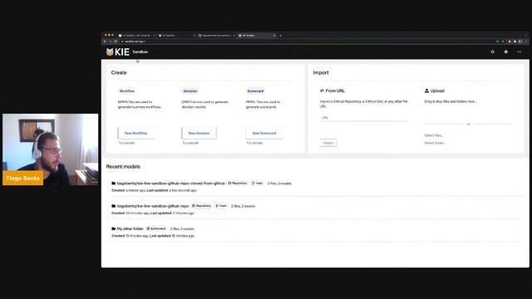The image size is (532, 299).
Task: Click the Select files... link
Action: (x=434, y=135)
